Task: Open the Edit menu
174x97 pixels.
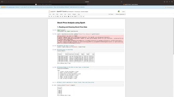Action: 54,14
